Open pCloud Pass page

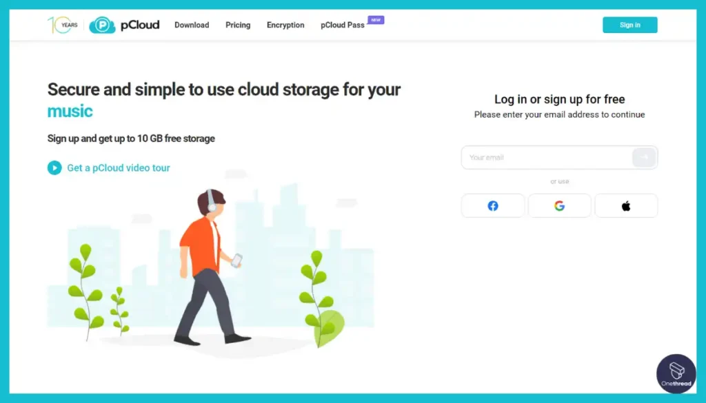pyautogui.click(x=342, y=25)
